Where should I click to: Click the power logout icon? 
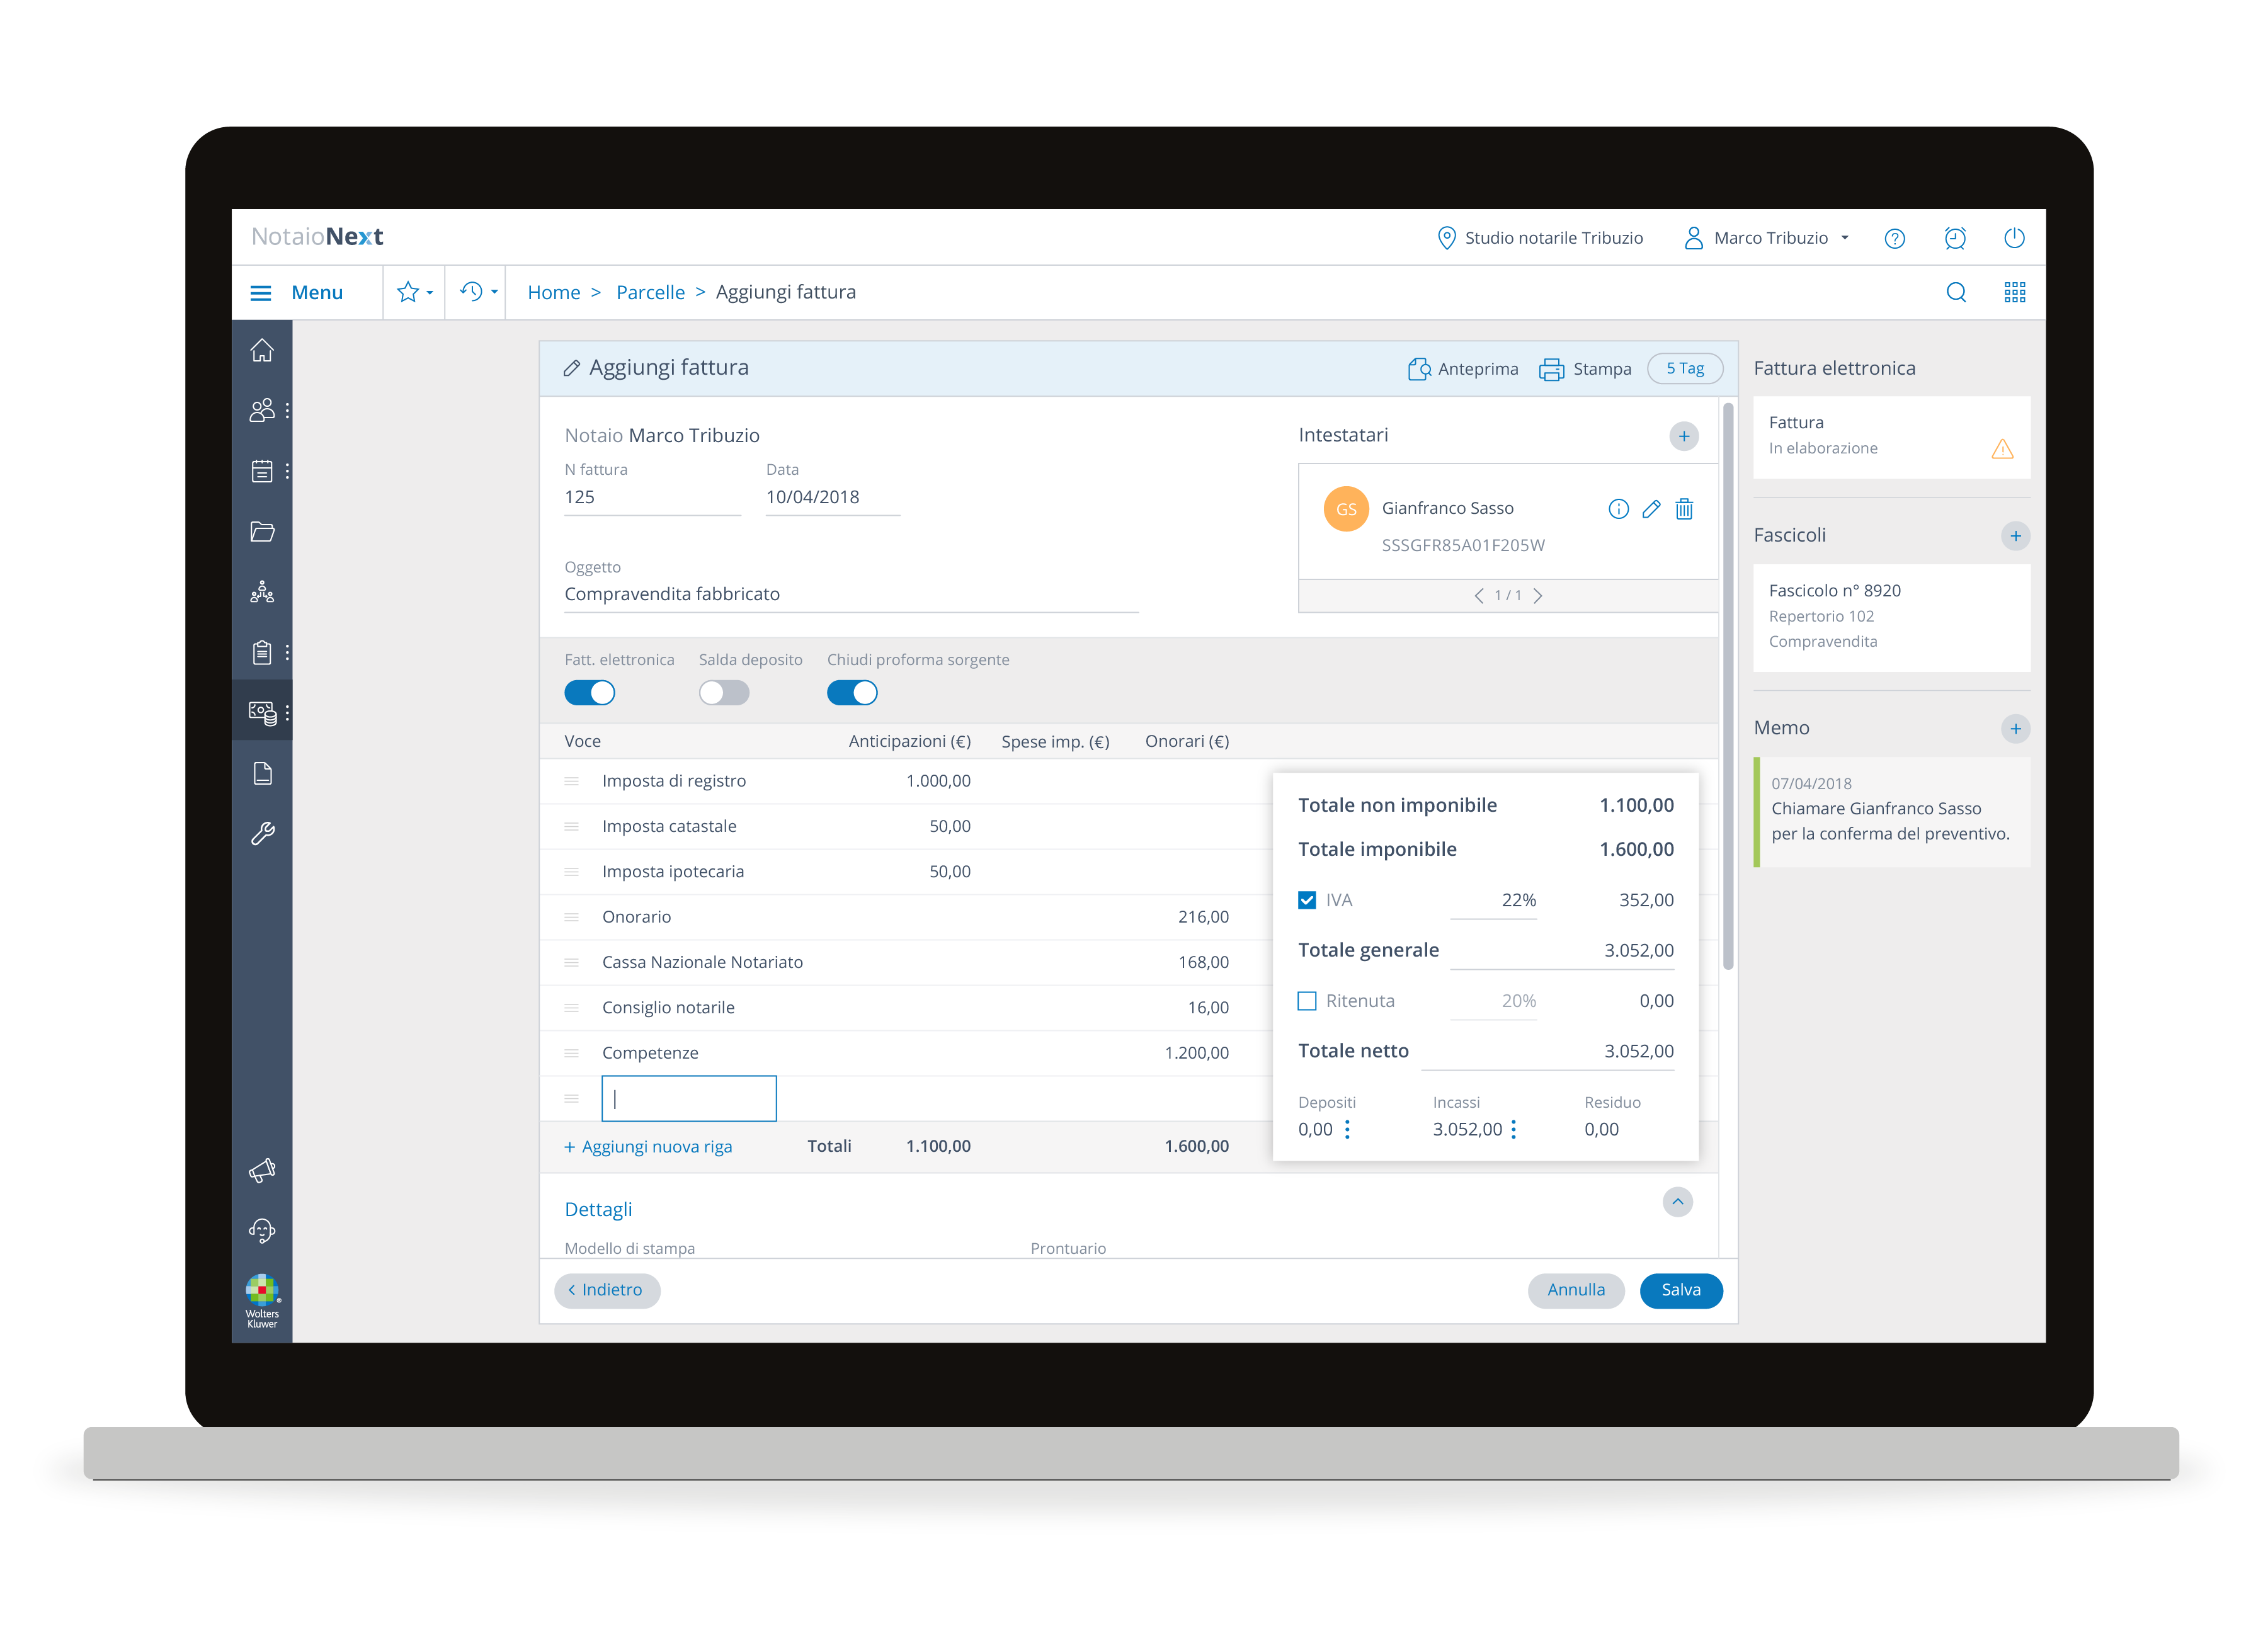tap(2014, 238)
